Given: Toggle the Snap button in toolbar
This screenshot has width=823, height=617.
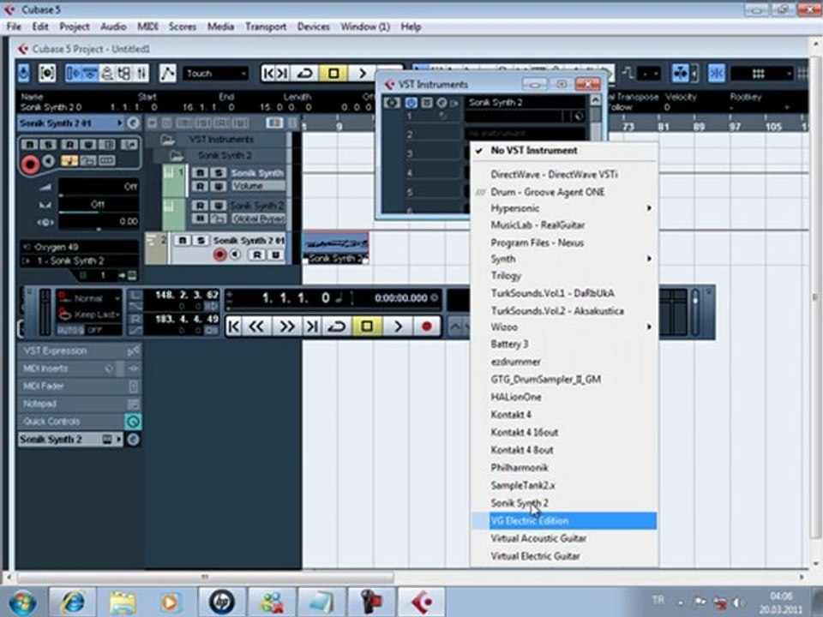Looking at the screenshot, I should [x=716, y=74].
